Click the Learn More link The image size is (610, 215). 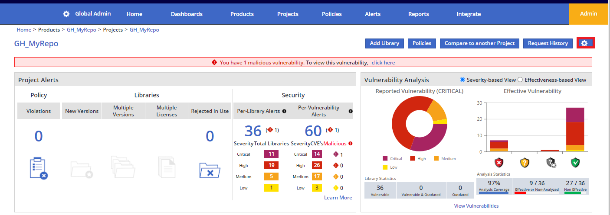pos(338,198)
